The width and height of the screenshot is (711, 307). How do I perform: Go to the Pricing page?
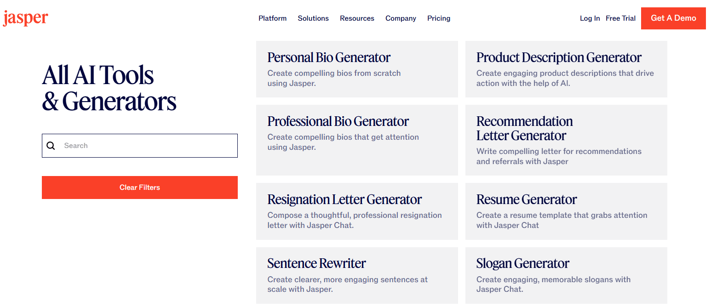439,18
